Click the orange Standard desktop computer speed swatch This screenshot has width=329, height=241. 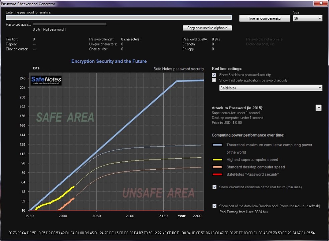(217, 167)
